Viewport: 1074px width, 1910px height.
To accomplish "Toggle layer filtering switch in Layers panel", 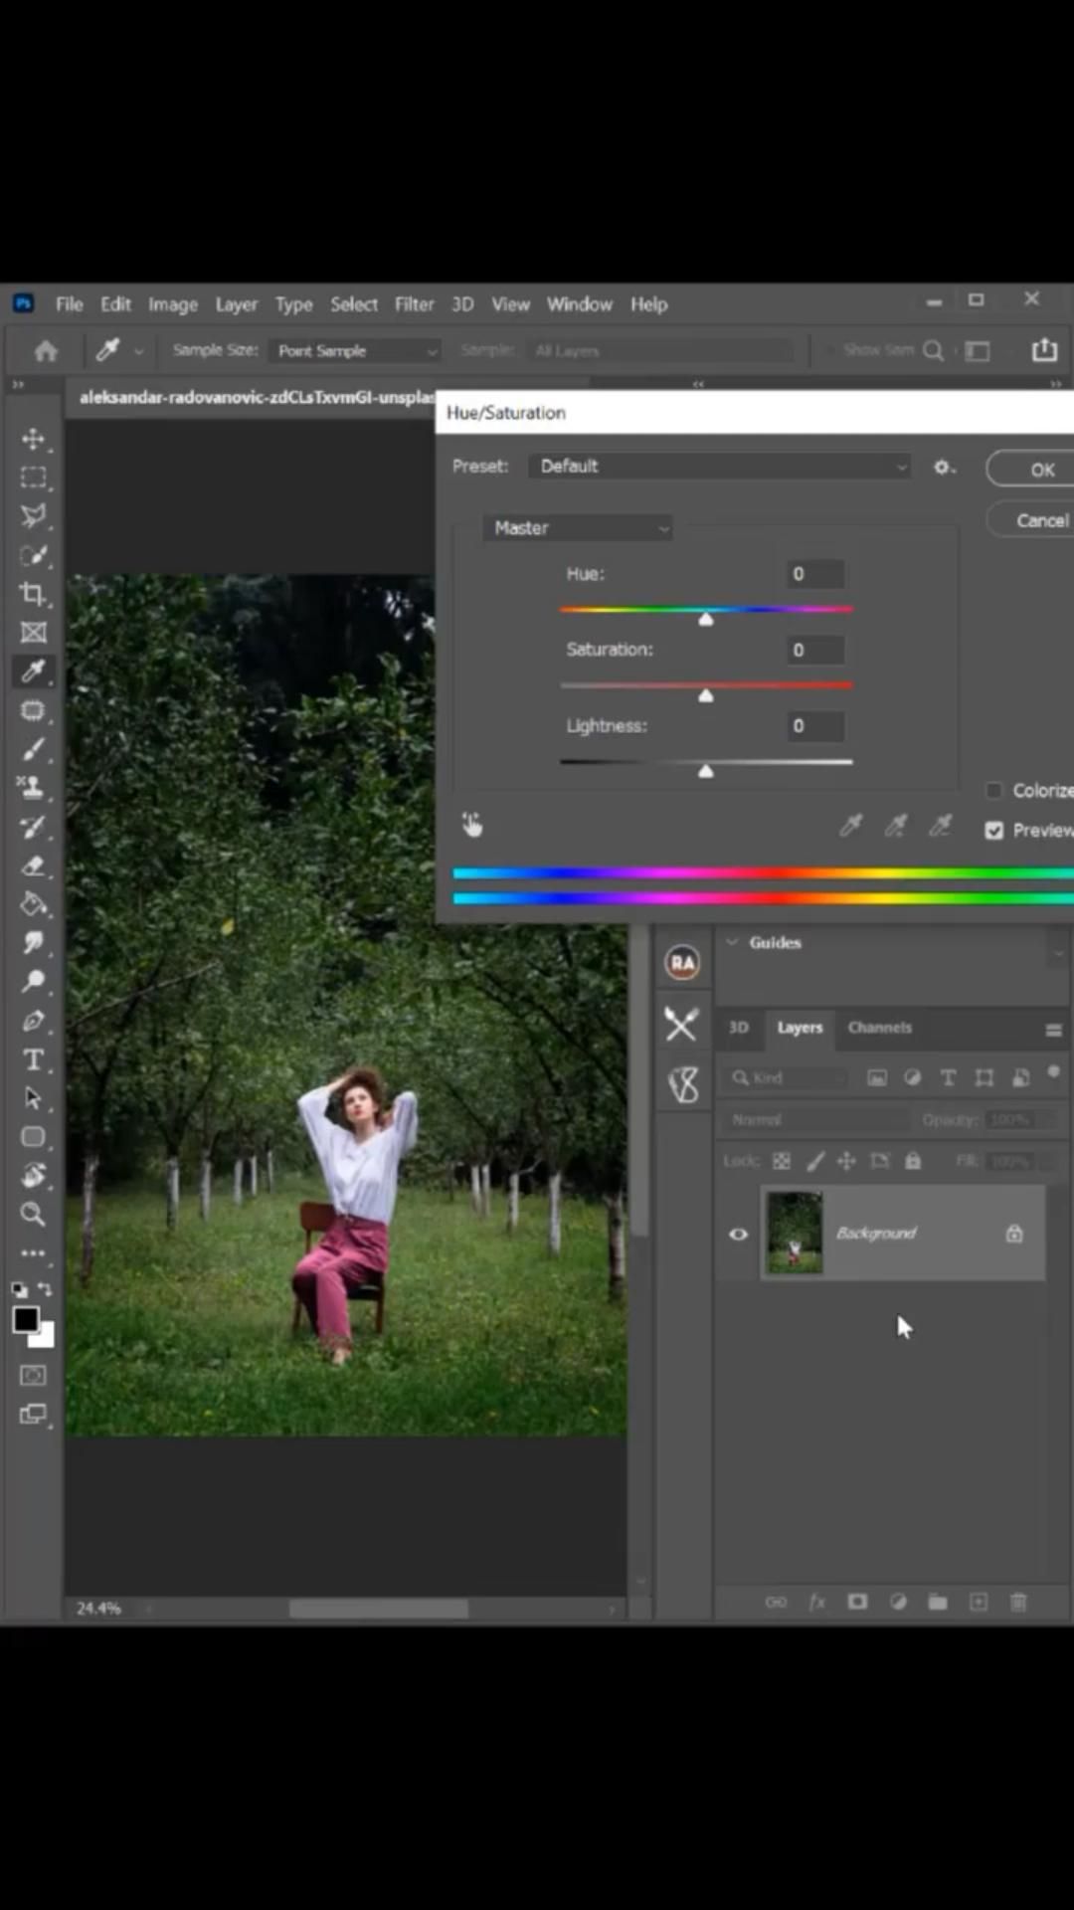I will (1054, 1072).
